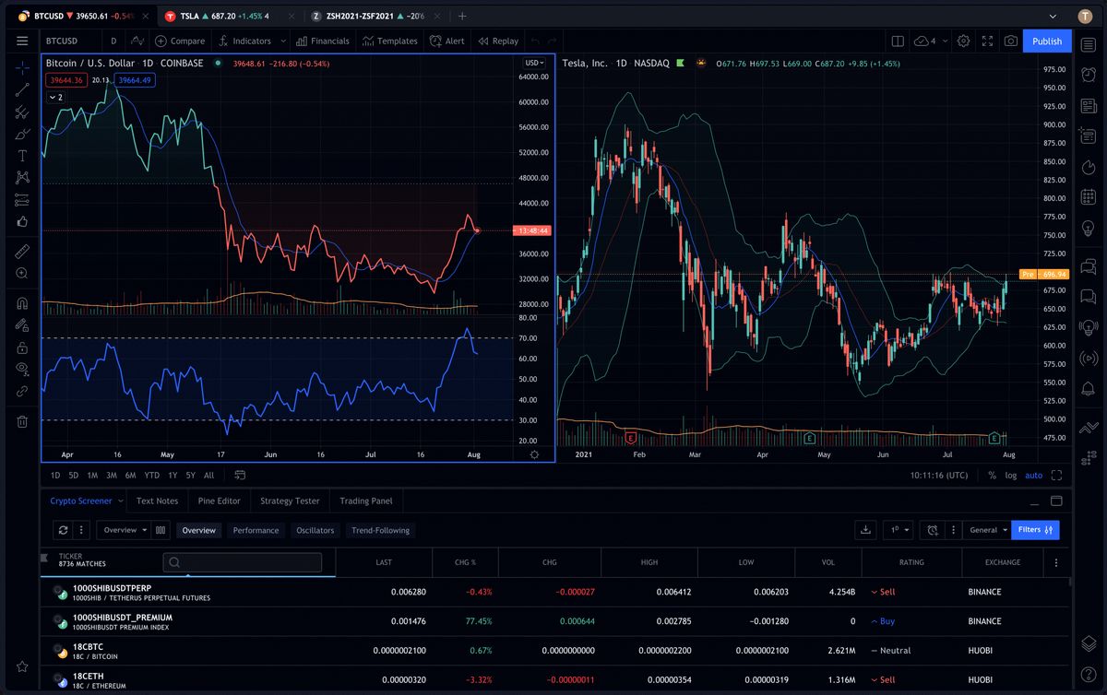Open the select layout icon
The image size is (1107, 695).
point(898,41)
